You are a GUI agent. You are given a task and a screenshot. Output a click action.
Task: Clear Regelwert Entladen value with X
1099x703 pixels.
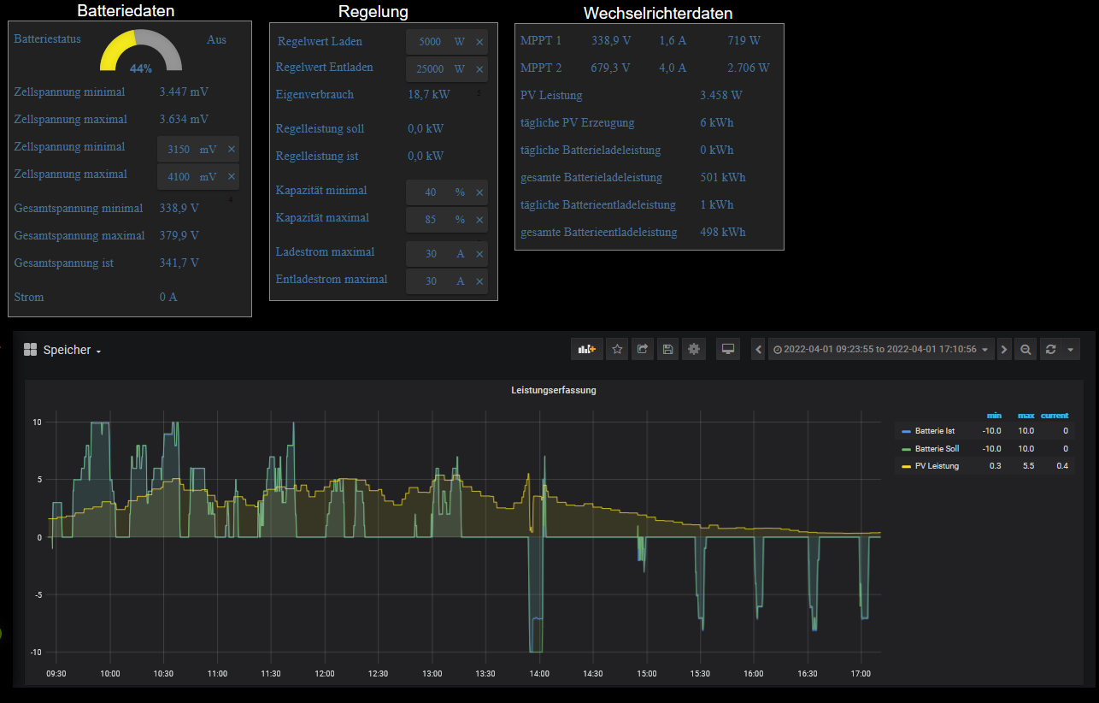479,69
